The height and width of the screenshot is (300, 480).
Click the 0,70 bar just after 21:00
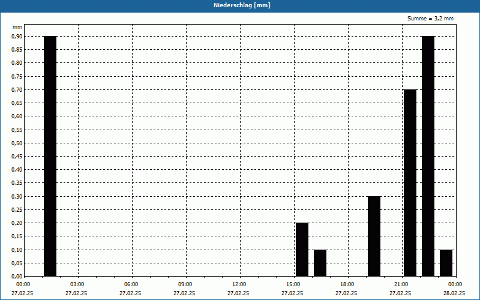coord(410,183)
